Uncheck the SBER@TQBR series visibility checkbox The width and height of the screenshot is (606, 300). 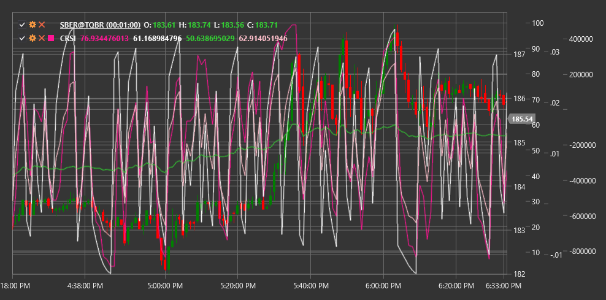coord(22,25)
